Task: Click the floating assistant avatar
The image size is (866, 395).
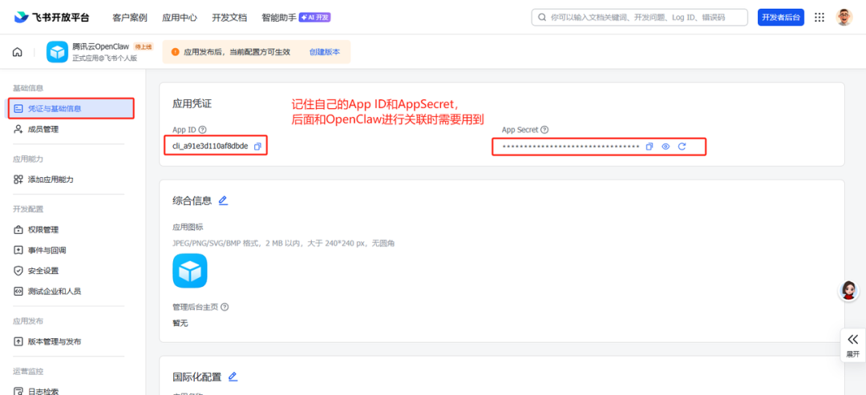Action: coord(848,290)
